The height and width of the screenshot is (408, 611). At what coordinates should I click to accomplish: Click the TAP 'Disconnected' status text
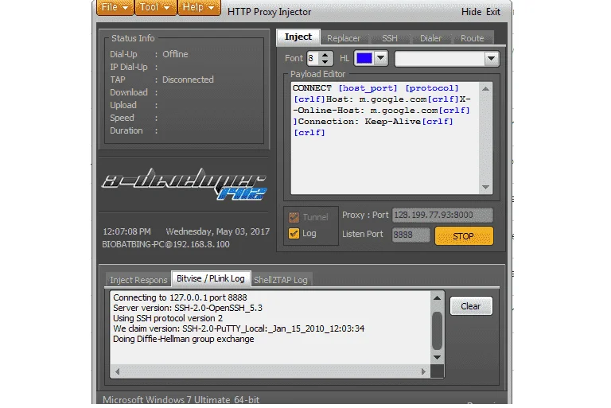188,80
